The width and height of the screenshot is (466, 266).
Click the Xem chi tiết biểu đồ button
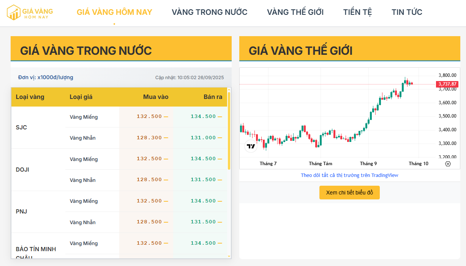coord(349,193)
